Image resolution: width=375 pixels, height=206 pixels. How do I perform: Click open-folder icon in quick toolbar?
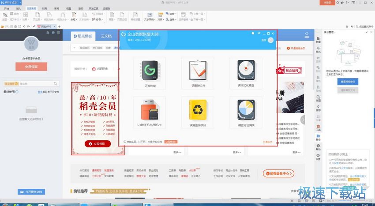tap(3, 26)
